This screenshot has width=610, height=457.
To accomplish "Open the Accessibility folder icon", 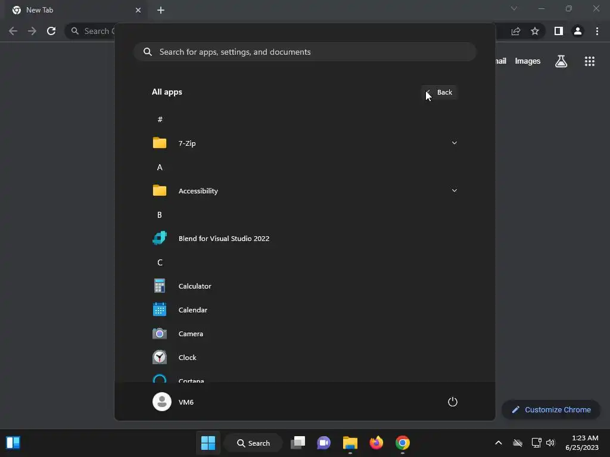I will [160, 190].
